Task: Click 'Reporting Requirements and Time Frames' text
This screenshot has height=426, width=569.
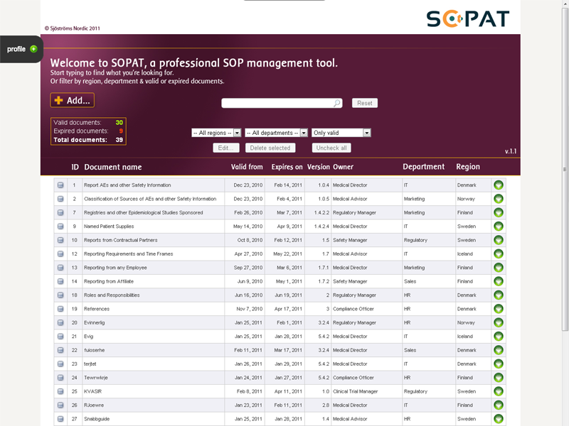Action: 129,254
